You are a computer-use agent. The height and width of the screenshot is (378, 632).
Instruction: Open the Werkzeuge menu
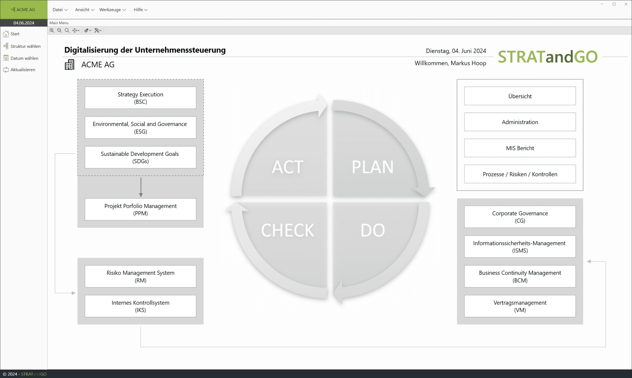[112, 10]
